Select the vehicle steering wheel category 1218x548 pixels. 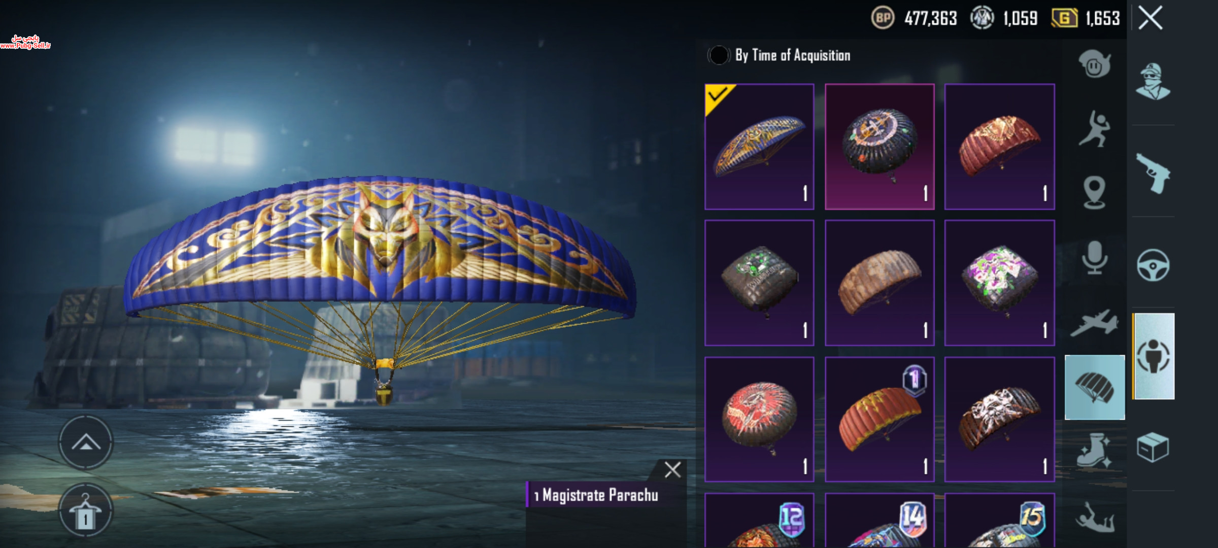(1153, 265)
